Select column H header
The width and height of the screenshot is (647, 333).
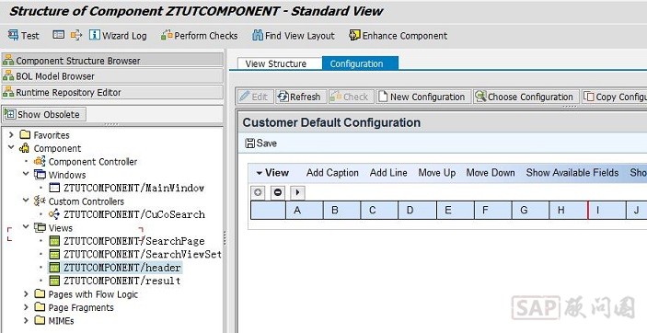[568, 210]
